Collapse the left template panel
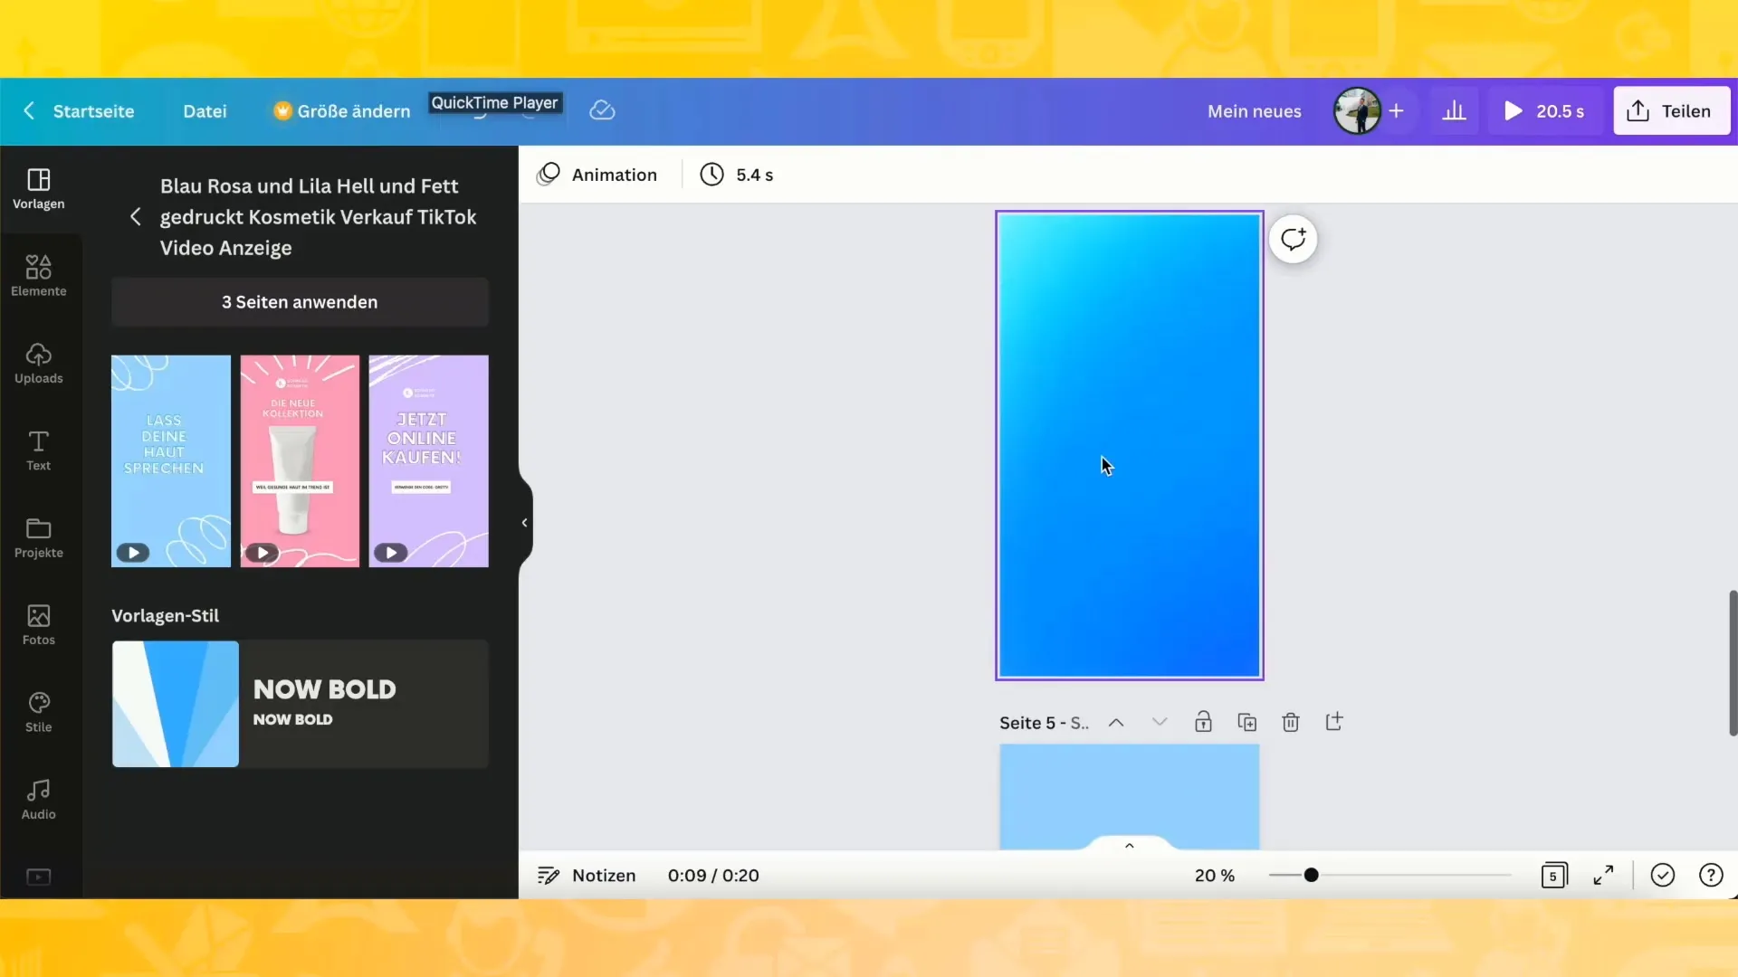The width and height of the screenshot is (1738, 977). click(525, 523)
